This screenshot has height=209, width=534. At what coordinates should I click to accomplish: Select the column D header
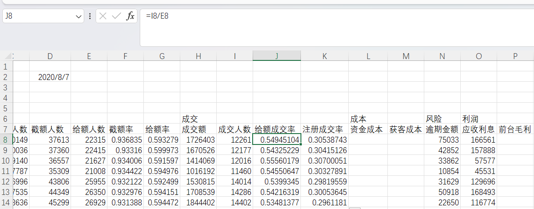point(50,56)
